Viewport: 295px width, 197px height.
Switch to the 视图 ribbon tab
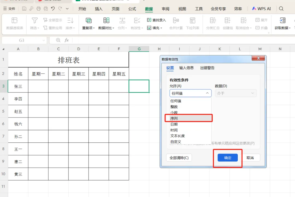[182, 9]
